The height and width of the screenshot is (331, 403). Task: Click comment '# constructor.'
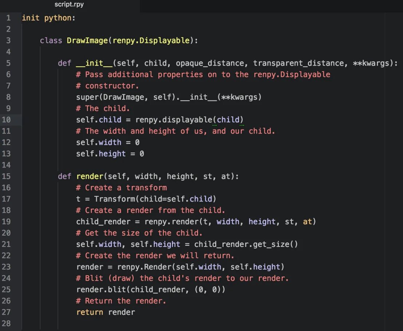coord(107,86)
